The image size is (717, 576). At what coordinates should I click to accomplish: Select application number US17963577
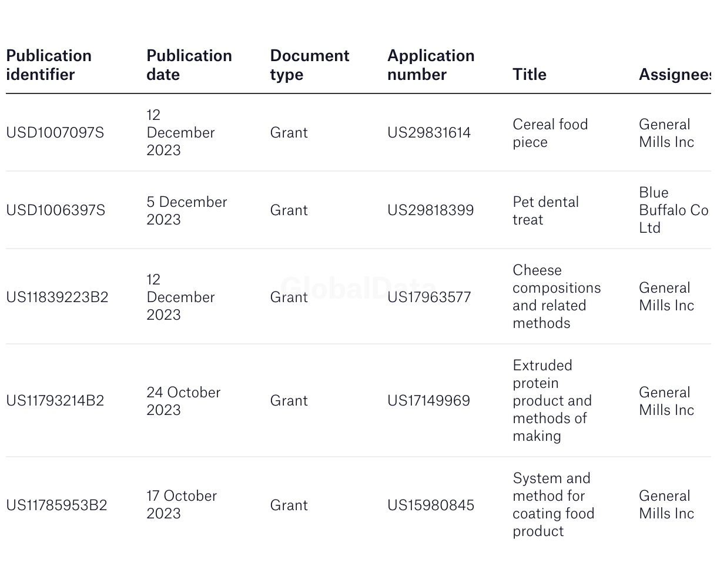click(429, 297)
